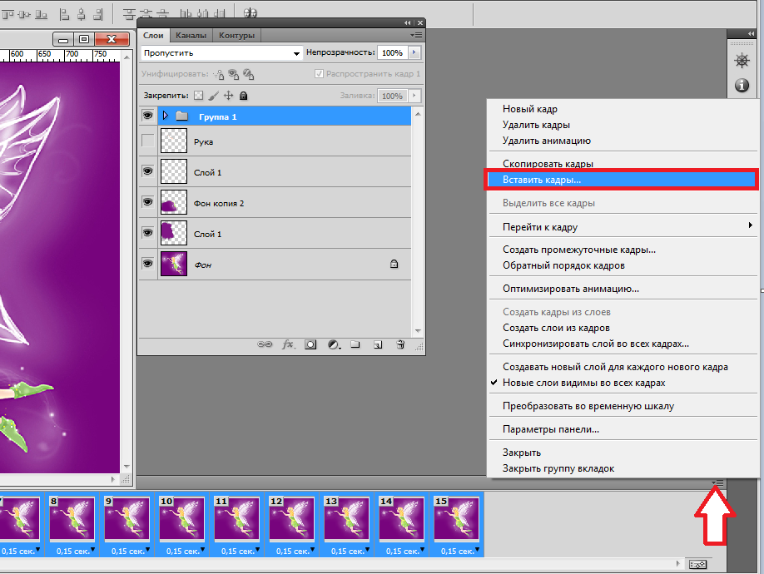Open the opacity slider arrow
Screen dimensions: 764x574
pyautogui.click(x=414, y=52)
